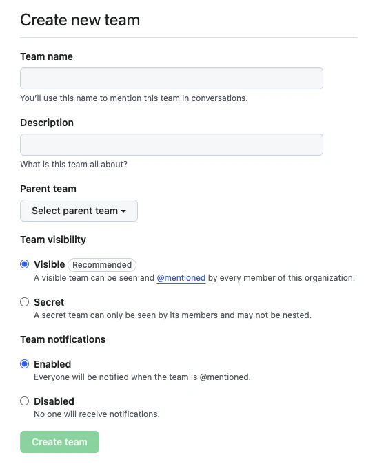Click the Create new team heading
The height and width of the screenshot is (466, 375).
click(80, 20)
